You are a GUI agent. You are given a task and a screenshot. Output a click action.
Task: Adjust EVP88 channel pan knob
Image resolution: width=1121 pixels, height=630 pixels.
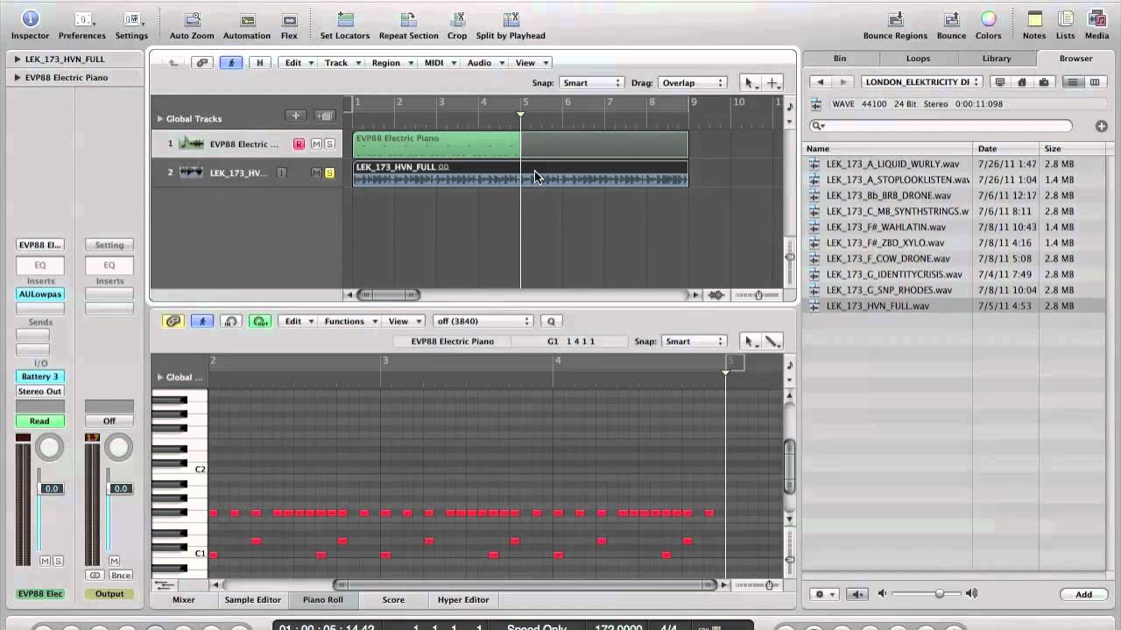(50, 448)
